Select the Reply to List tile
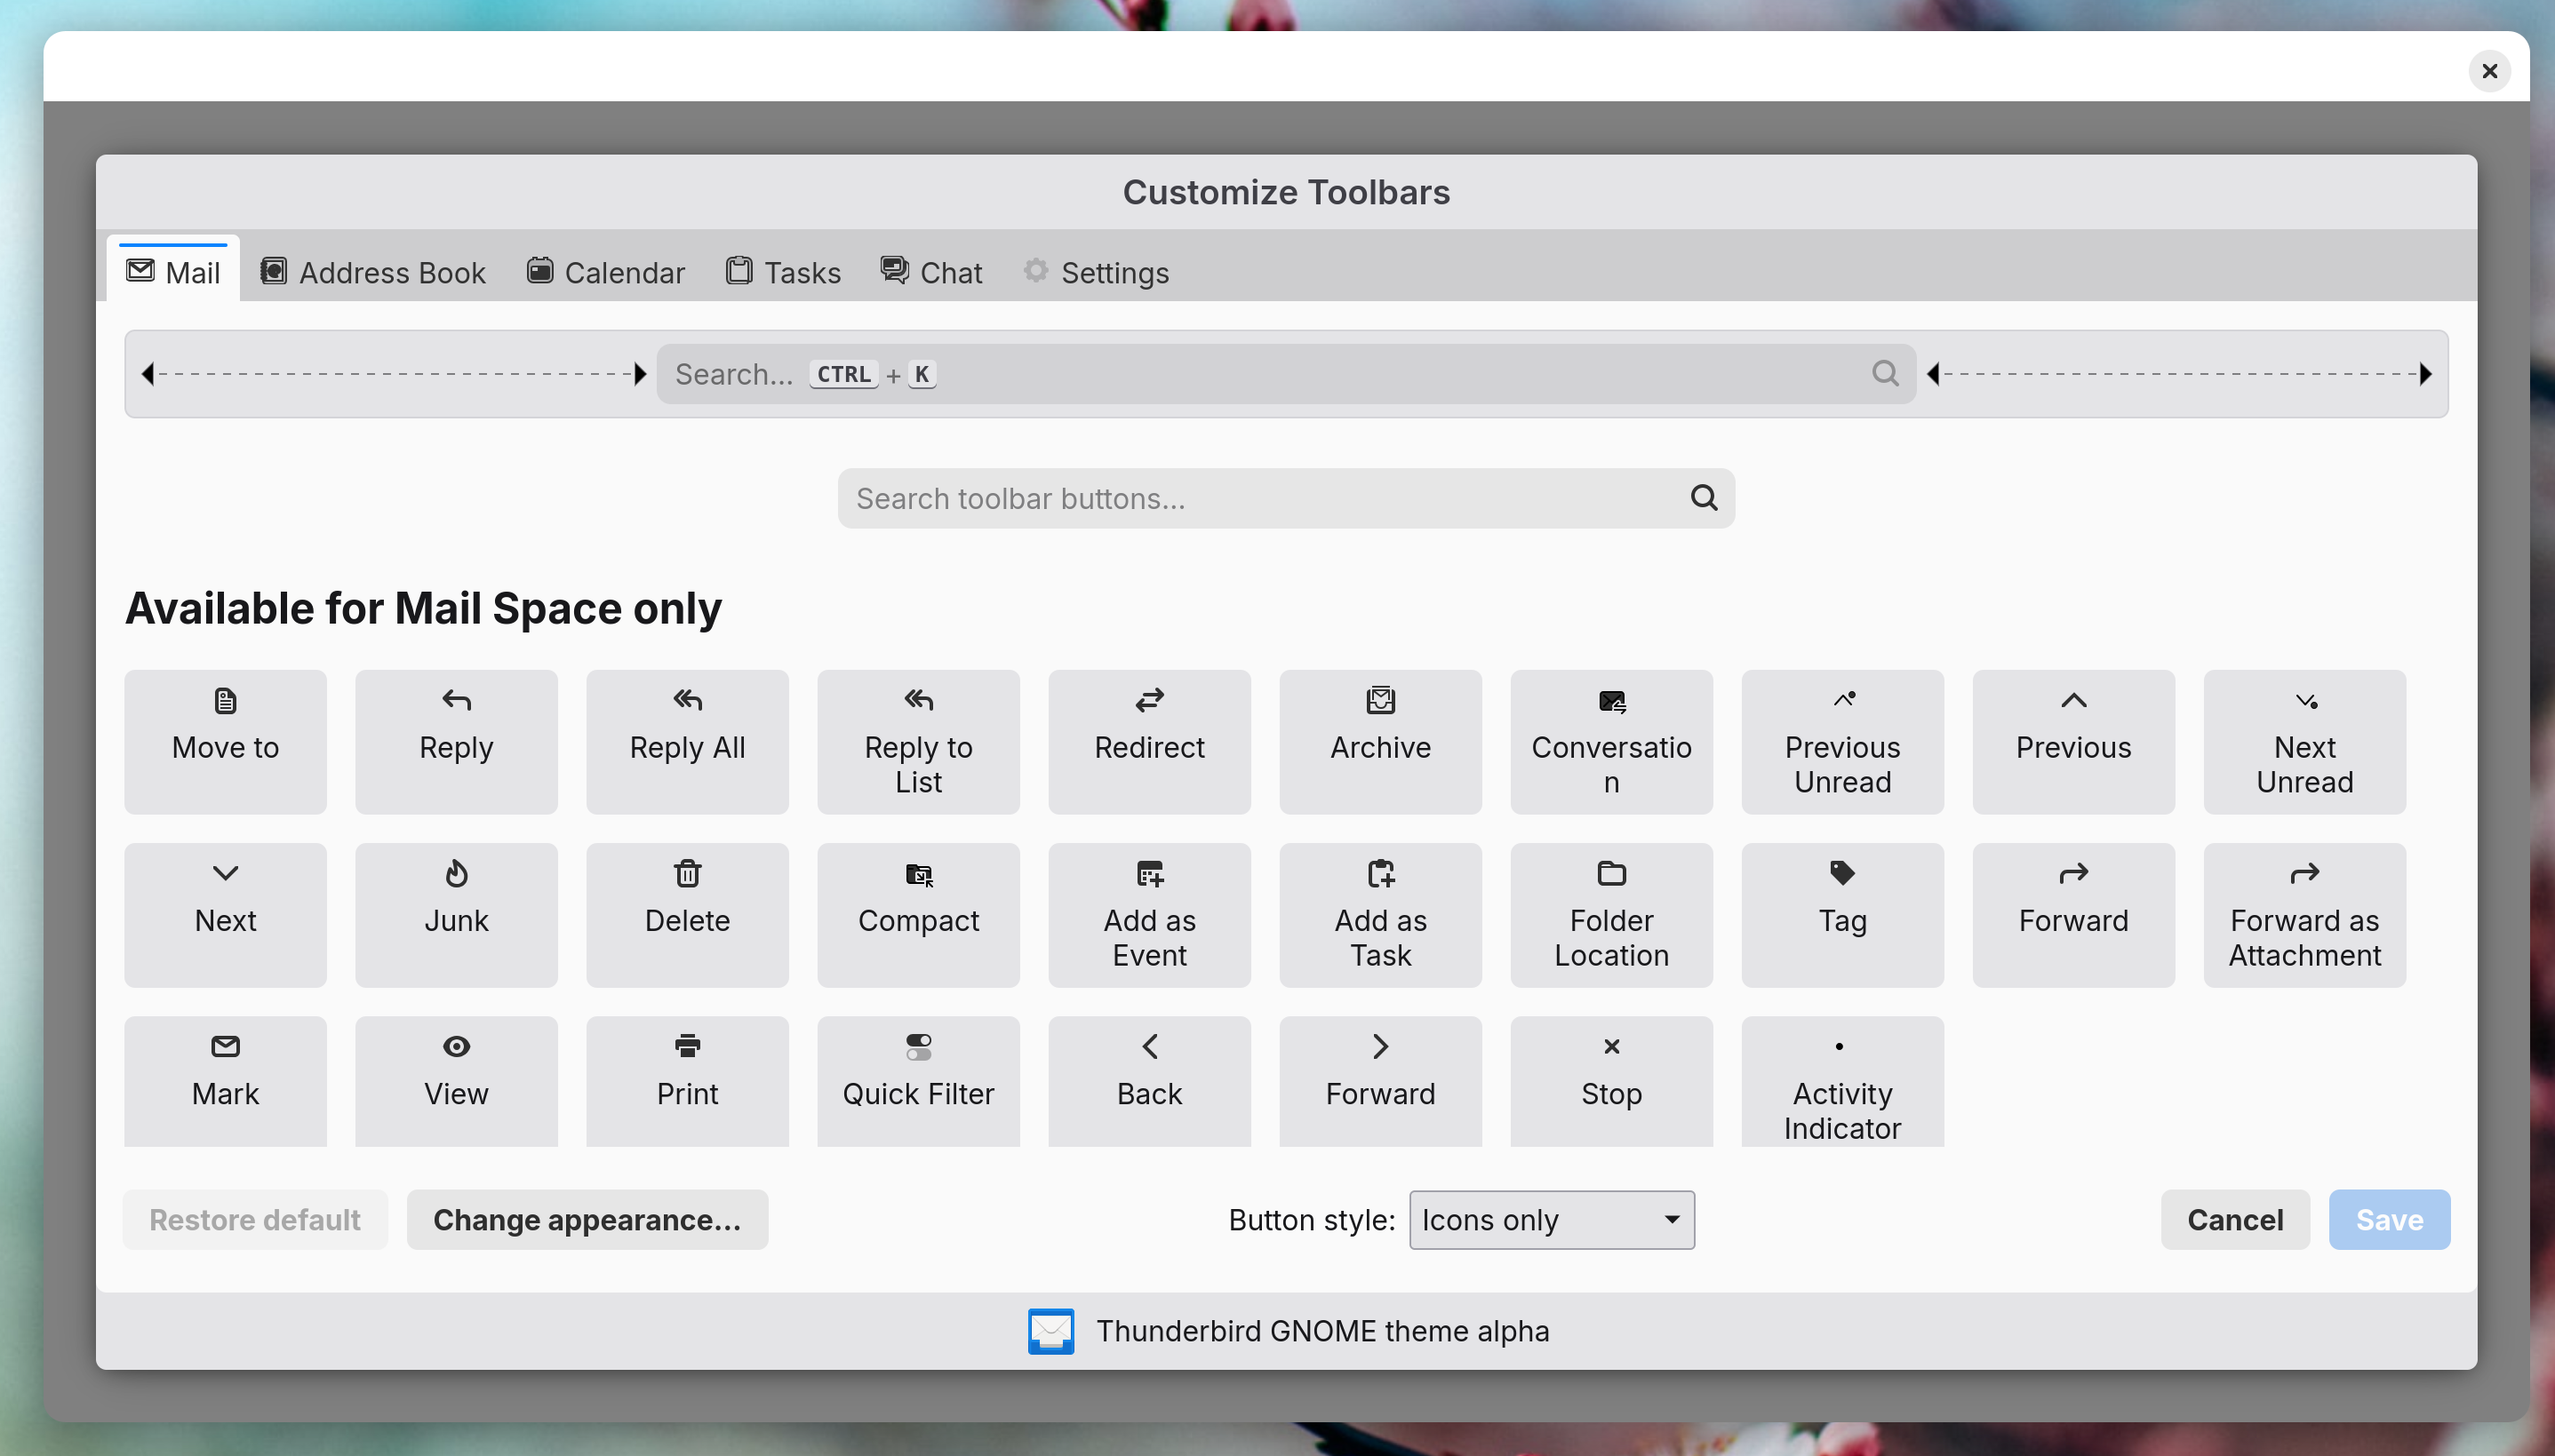 (918, 741)
